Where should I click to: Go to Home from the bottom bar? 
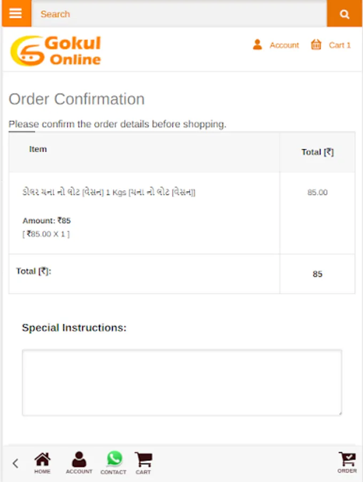(x=42, y=463)
